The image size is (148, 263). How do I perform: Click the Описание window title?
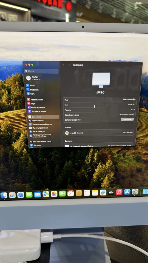click(x=78, y=65)
